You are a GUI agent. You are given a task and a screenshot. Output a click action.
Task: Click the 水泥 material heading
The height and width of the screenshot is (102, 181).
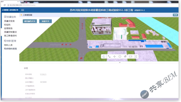point(26,68)
